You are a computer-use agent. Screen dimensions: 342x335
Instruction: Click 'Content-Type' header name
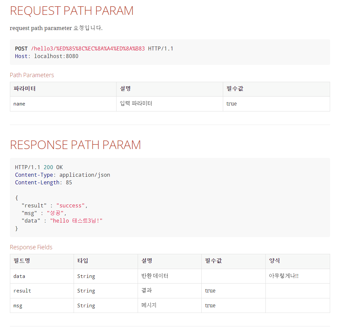(x=34, y=175)
